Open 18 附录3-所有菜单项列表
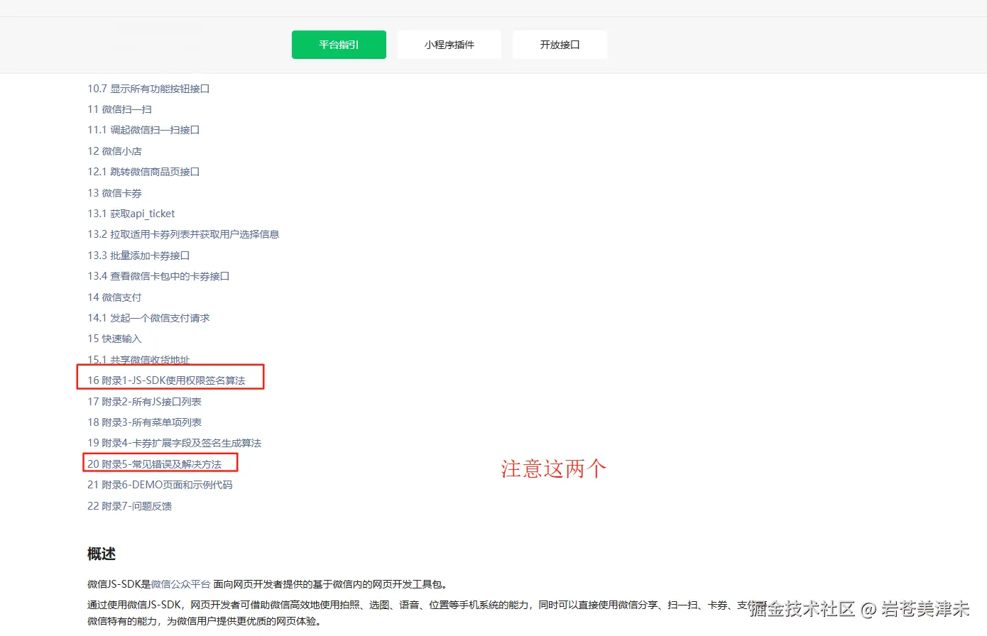This screenshot has height=636, width=987. tap(144, 422)
